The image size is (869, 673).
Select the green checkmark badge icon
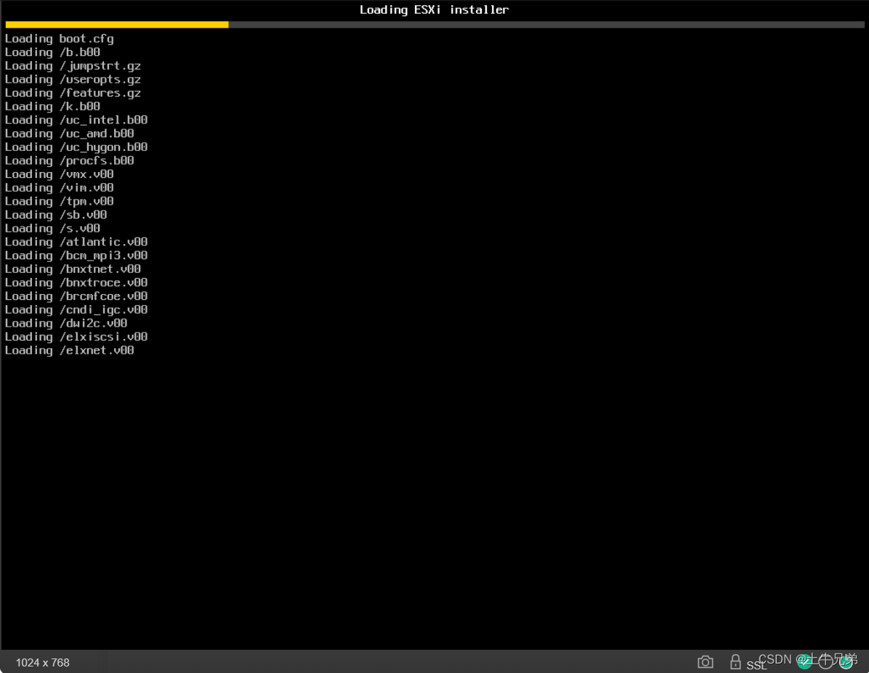pos(804,661)
